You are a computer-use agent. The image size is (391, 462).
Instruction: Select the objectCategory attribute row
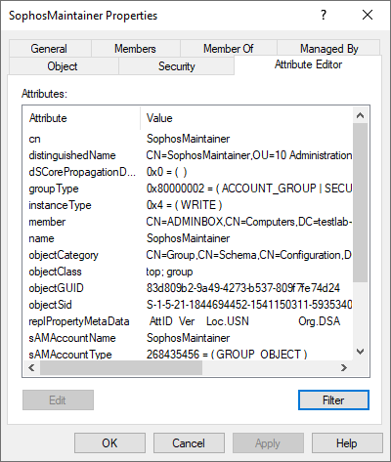(188, 255)
